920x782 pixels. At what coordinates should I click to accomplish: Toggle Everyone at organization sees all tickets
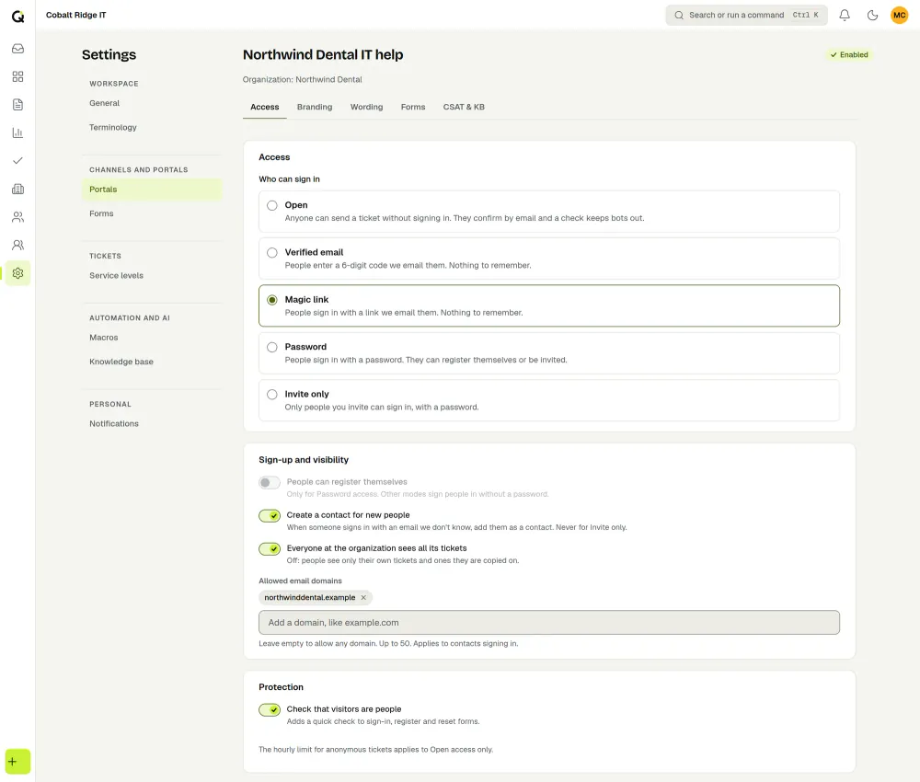pyautogui.click(x=270, y=549)
